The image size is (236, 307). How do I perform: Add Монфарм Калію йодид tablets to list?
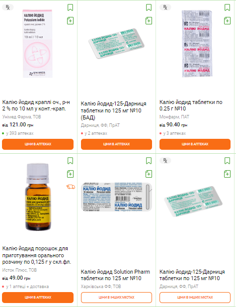click(227, 20)
